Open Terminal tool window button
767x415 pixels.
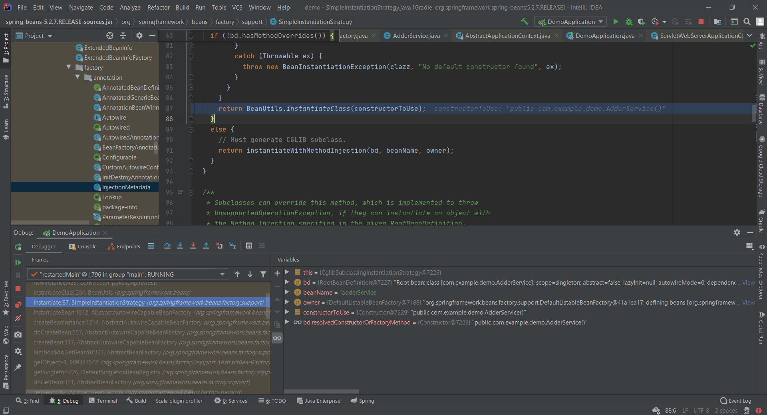[103, 401]
